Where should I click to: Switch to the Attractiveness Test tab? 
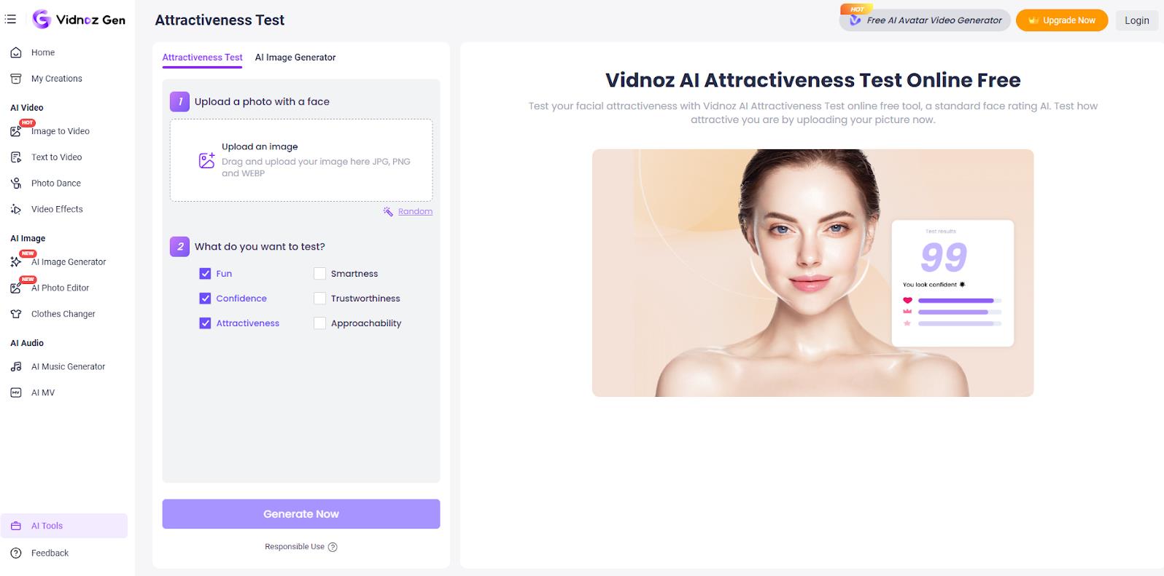point(202,58)
